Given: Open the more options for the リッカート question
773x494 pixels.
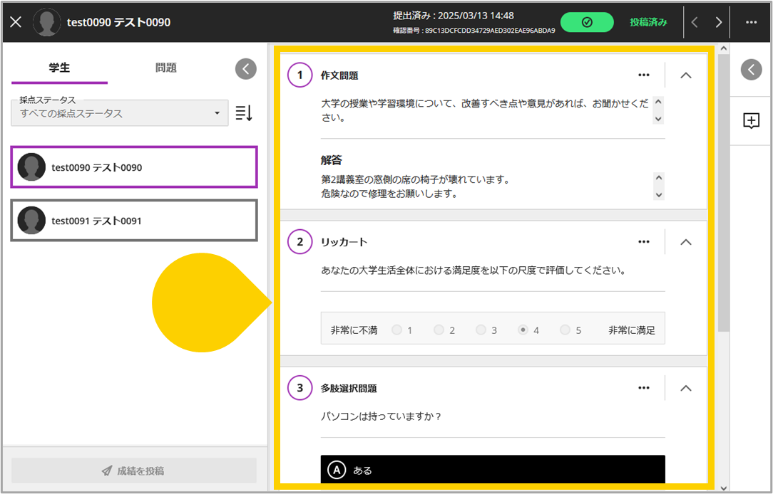Looking at the screenshot, I should (x=643, y=241).
